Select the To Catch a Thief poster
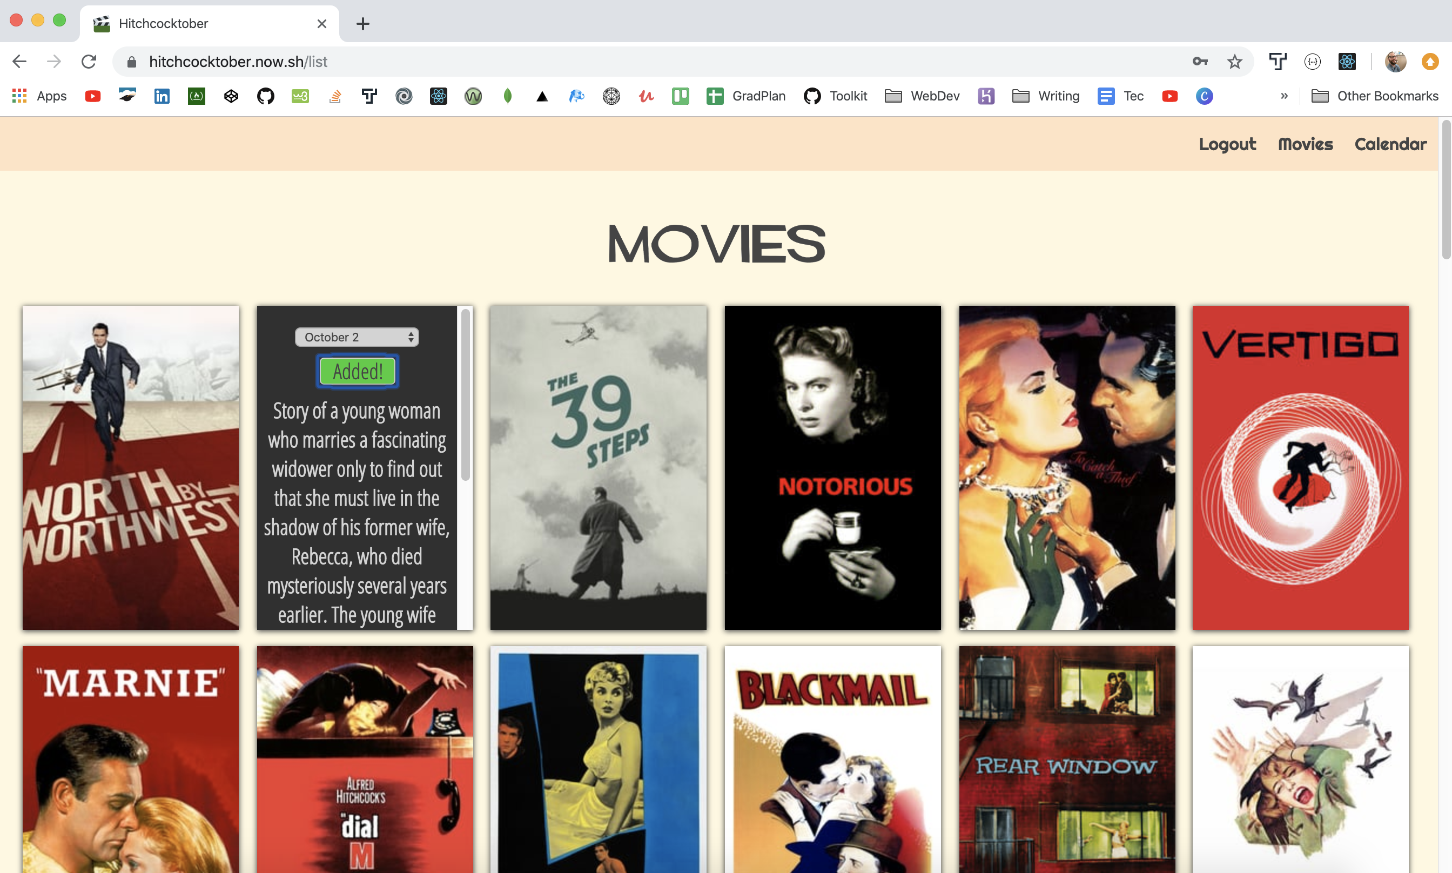This screenshot has width=1452, height=873. (1067, 468)
